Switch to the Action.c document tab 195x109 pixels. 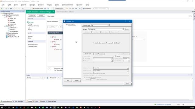65,12
